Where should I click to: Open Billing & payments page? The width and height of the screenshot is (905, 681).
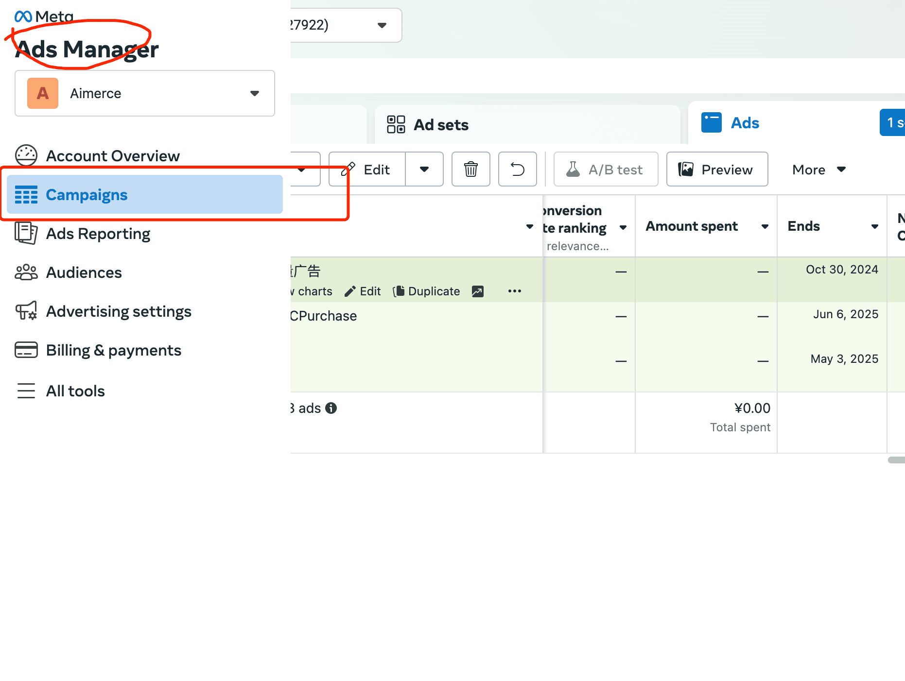click(x=113, y=350)
